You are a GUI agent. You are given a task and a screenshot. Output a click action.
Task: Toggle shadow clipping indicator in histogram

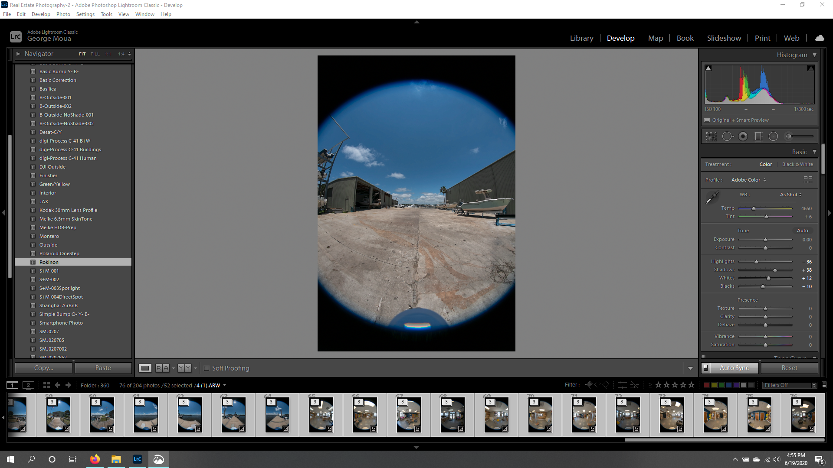click(x=708, y=68)
